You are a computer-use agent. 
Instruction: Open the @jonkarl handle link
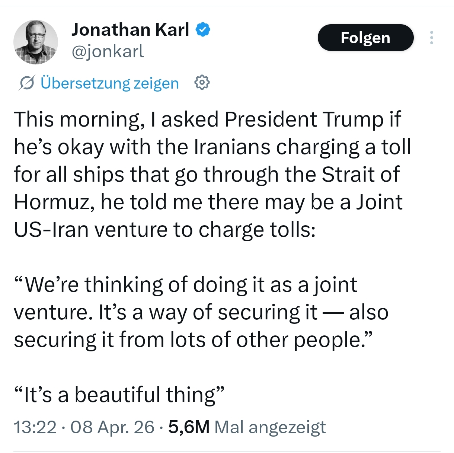tap(108, 51)
